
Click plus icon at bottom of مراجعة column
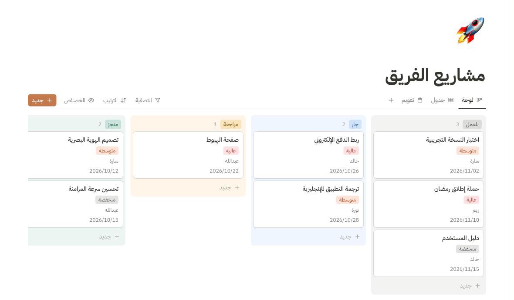tap(237, 187)
